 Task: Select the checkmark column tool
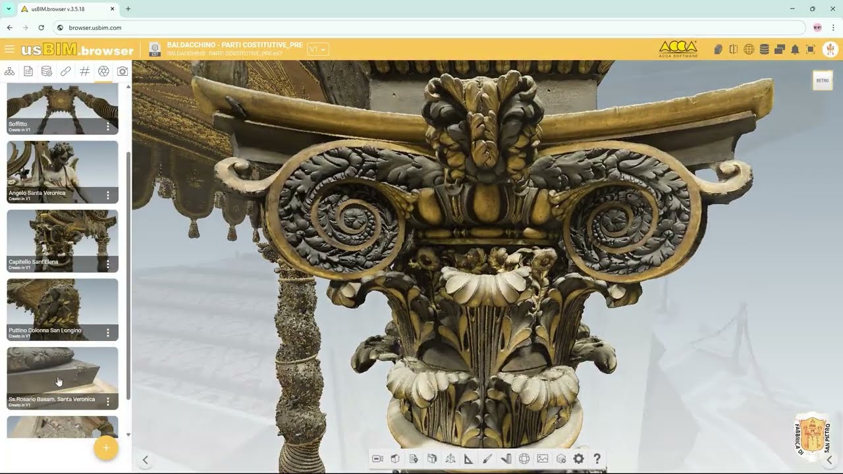[x=506, y=459]
